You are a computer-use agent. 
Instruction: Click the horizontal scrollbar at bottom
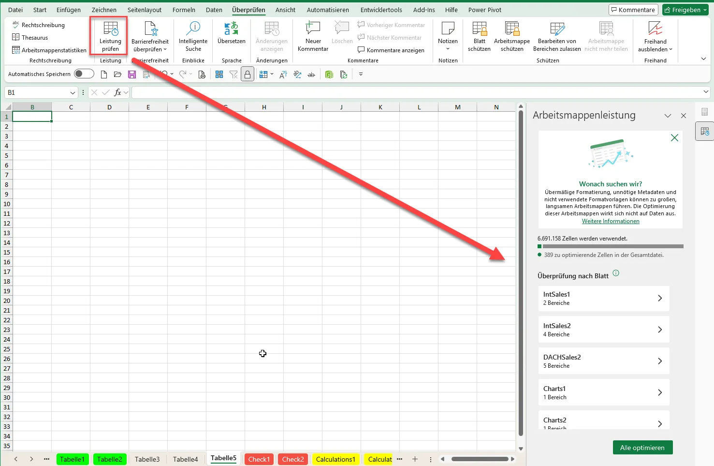click(480, 459)
